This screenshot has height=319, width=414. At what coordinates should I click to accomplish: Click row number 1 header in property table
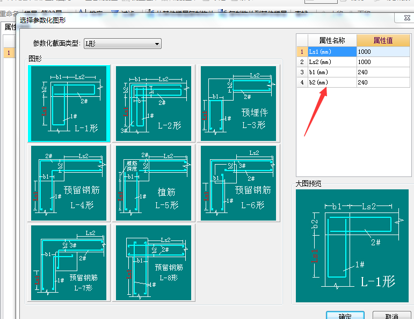(302, 52)
